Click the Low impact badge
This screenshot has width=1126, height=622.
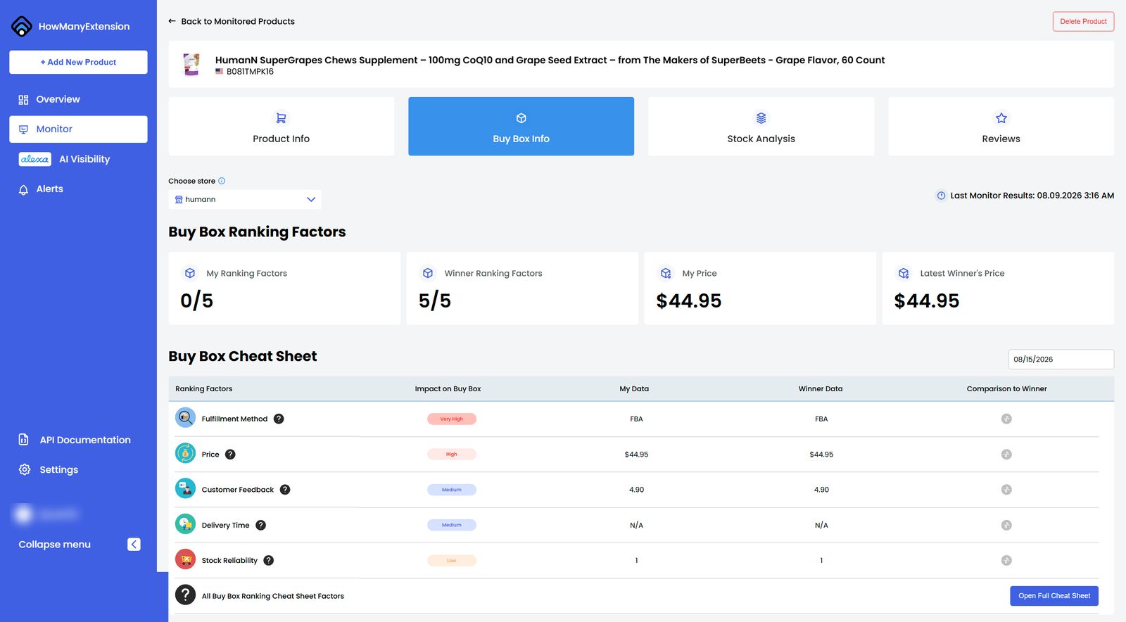point(452,561)
